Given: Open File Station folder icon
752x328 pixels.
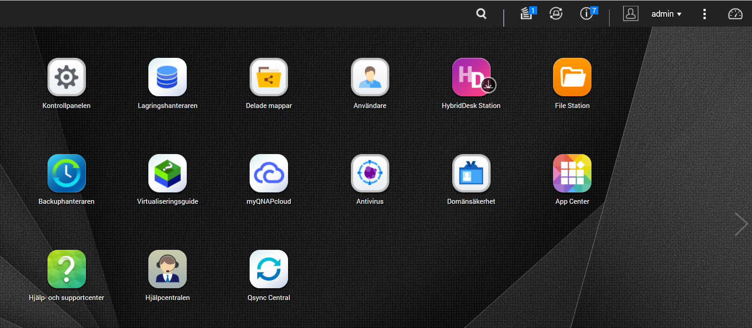Looking at the screenshot, I should (572, 77).
